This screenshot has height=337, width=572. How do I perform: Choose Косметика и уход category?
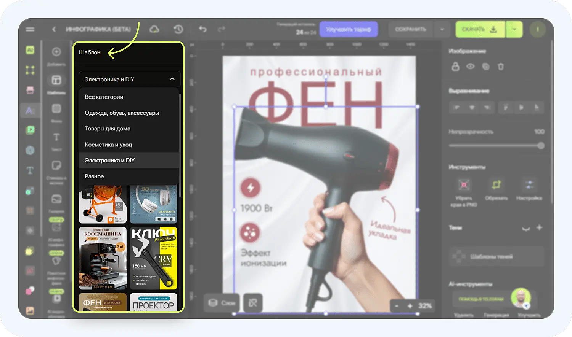coord(129,145)
